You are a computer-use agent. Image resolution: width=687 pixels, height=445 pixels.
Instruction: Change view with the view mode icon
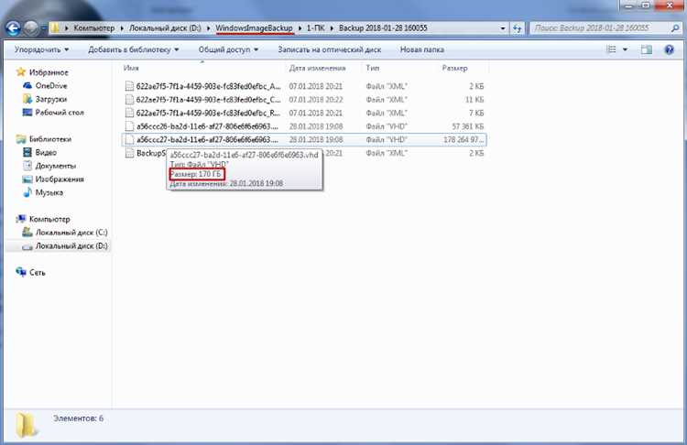611,49
